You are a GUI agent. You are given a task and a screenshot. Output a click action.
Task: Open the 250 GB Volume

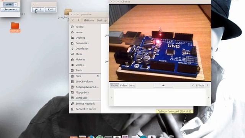(85, 82)
